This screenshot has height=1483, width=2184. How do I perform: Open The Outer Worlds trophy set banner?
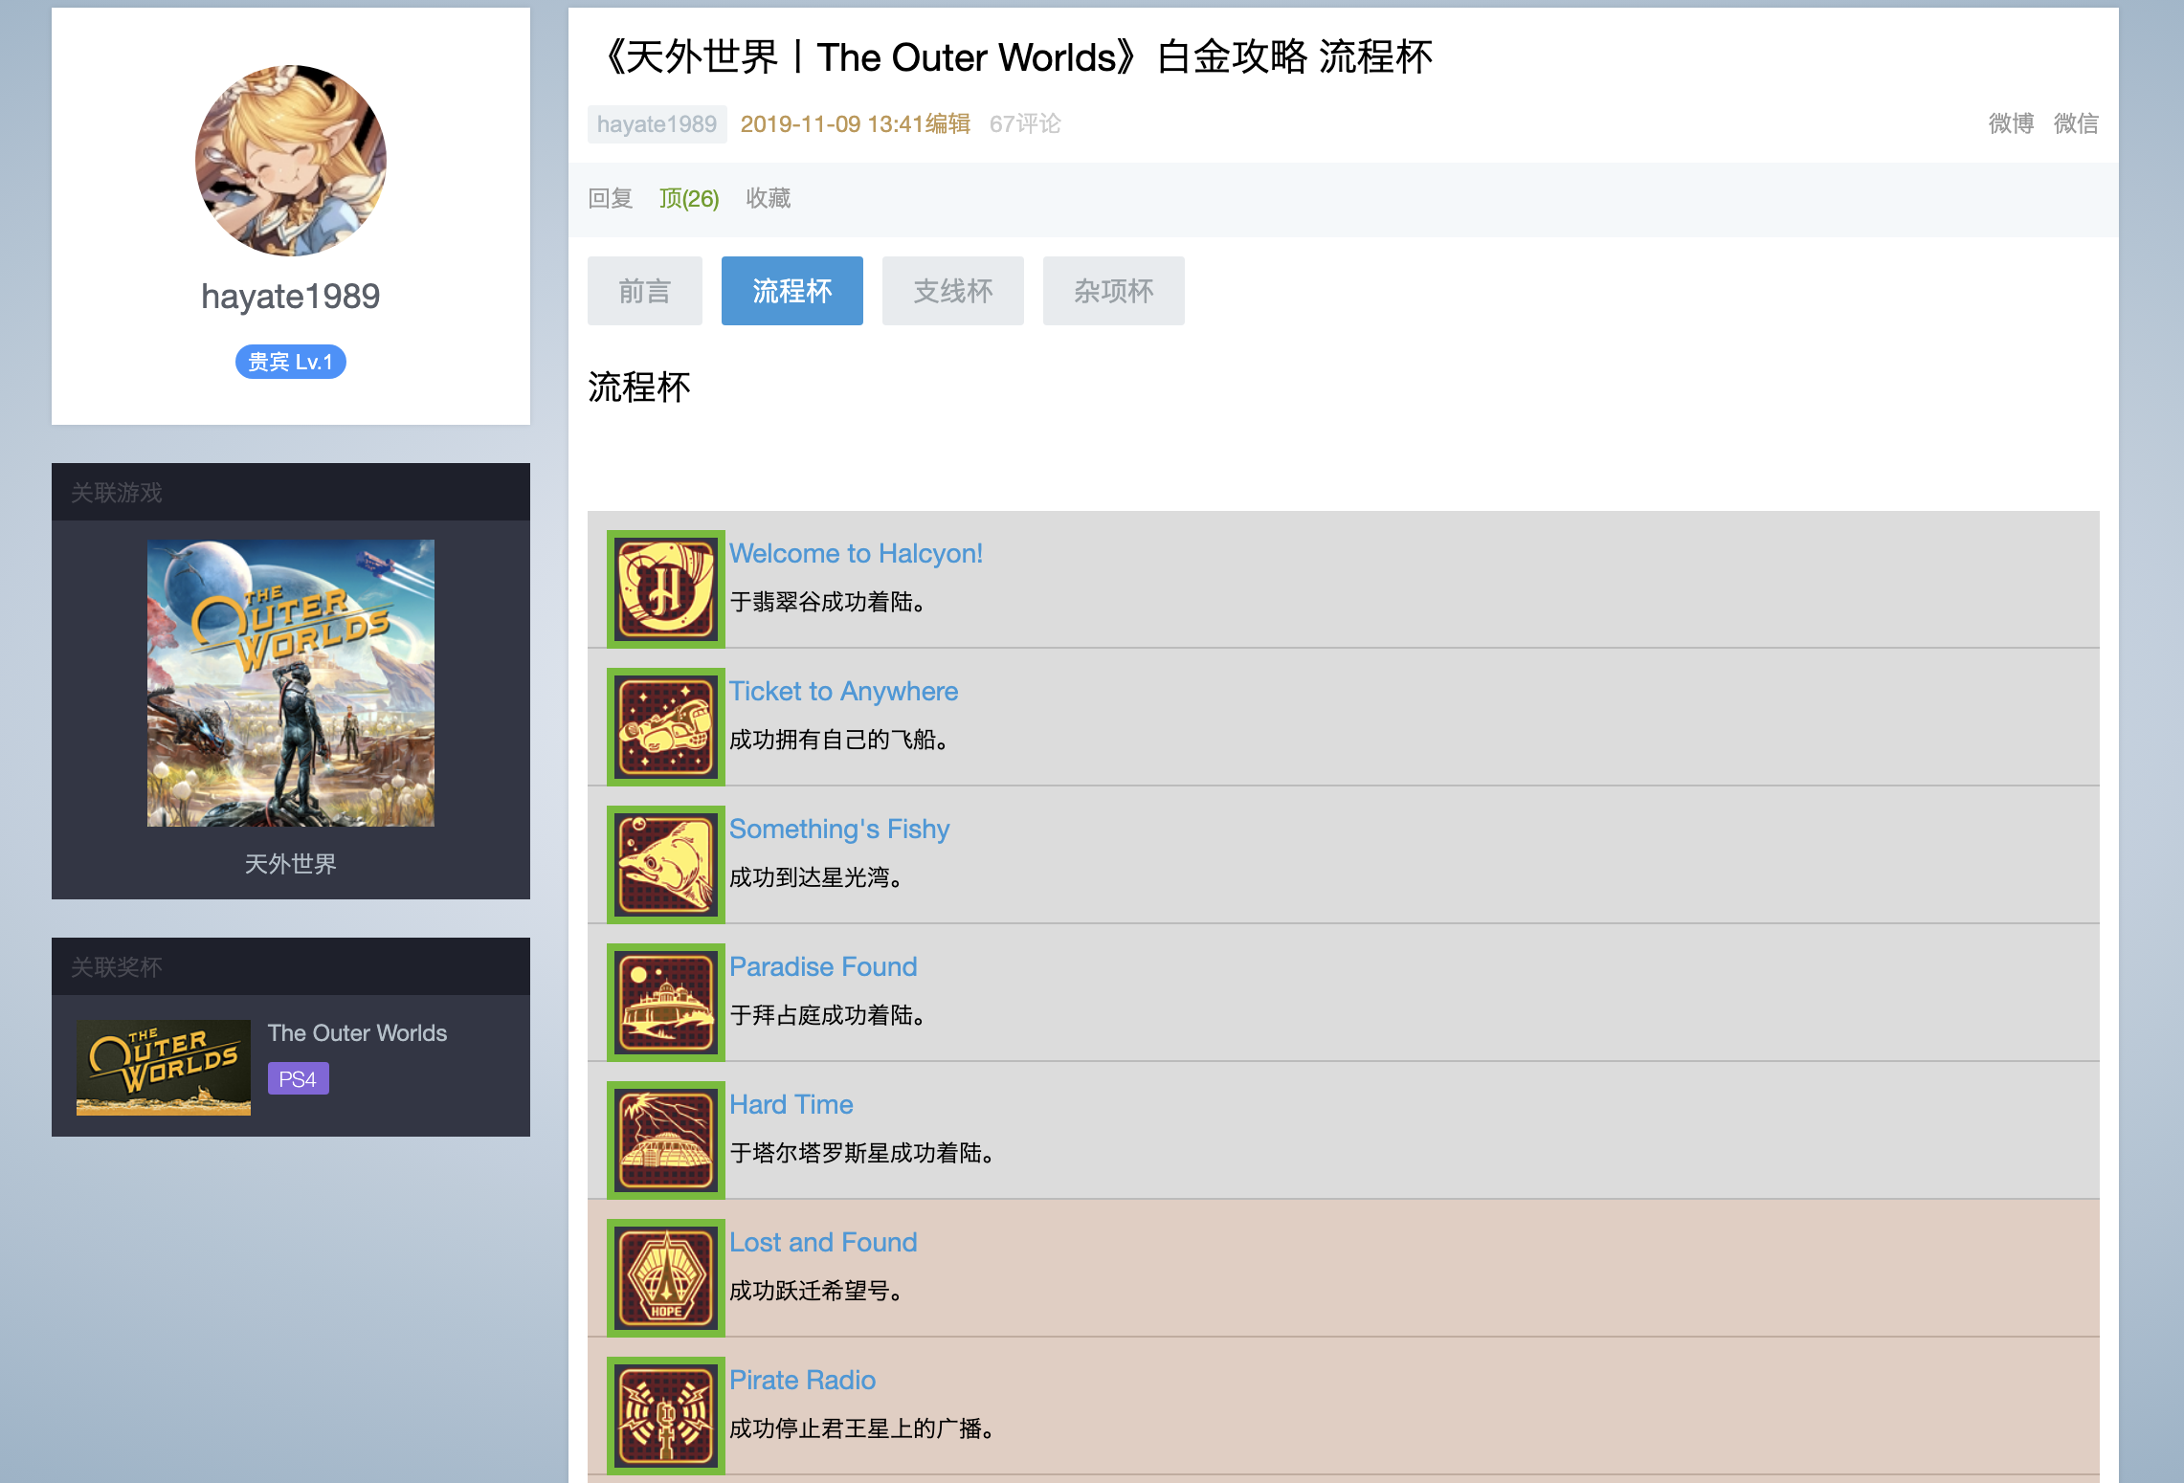click(x=164, y=1067)
